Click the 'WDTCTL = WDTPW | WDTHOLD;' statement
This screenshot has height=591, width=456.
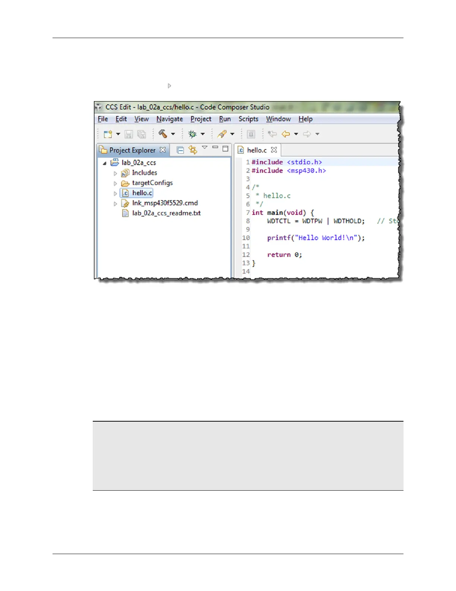click(x=316, y=221)
